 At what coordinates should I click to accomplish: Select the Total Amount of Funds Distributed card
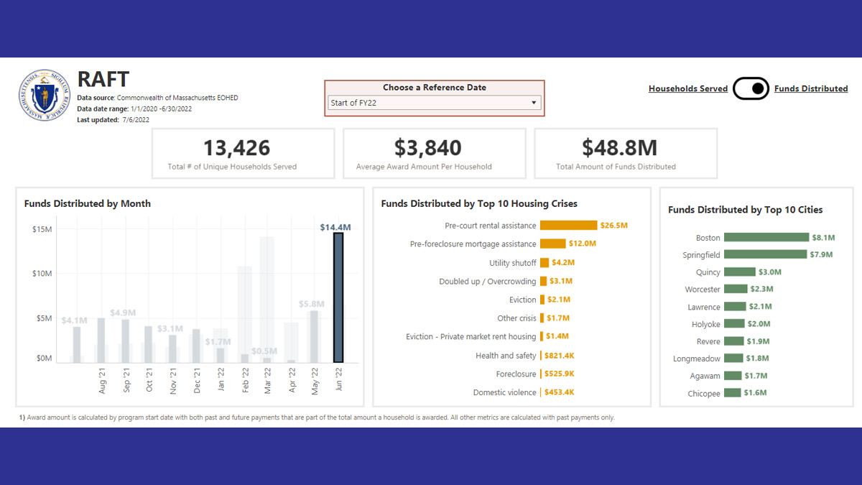click(x=626, y=153)
